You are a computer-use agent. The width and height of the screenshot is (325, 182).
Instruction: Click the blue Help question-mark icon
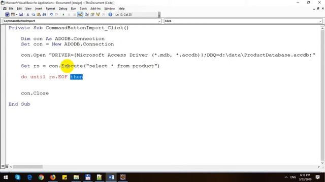coord(110,15)
